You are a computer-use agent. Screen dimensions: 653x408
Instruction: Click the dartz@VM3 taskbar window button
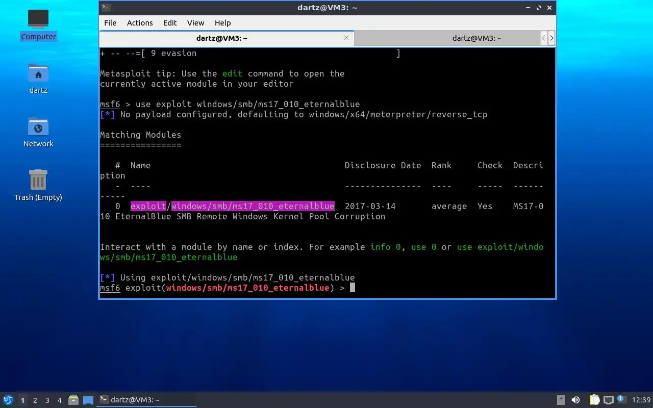146,400
